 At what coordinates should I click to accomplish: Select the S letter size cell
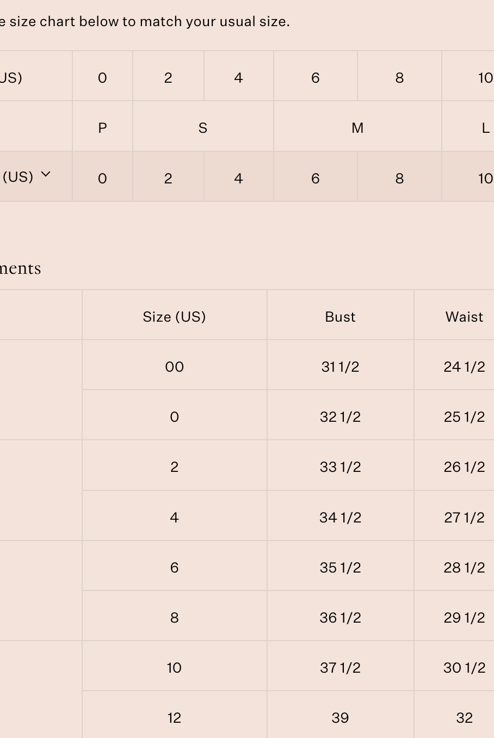pos(203,128)
